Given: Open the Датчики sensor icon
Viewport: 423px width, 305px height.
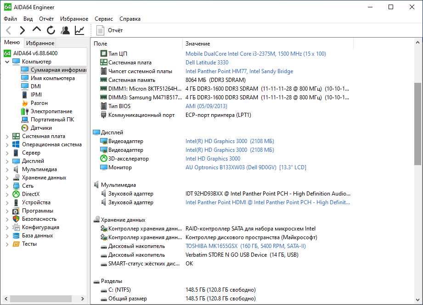Looking at the screenshot, I should tap(24, 128).
